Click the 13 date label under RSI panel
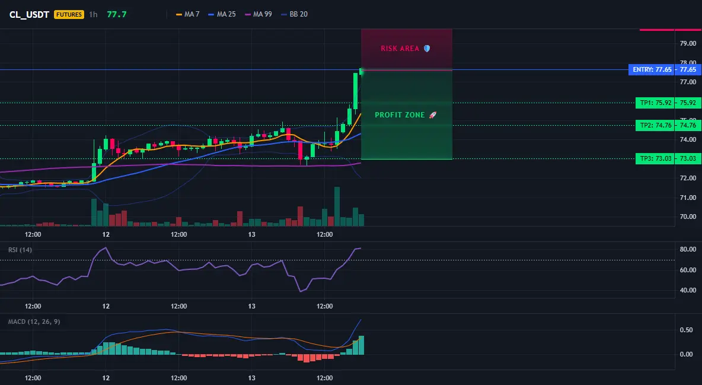The width and height of the screenshot is (702, 385). tap(251, 307)
